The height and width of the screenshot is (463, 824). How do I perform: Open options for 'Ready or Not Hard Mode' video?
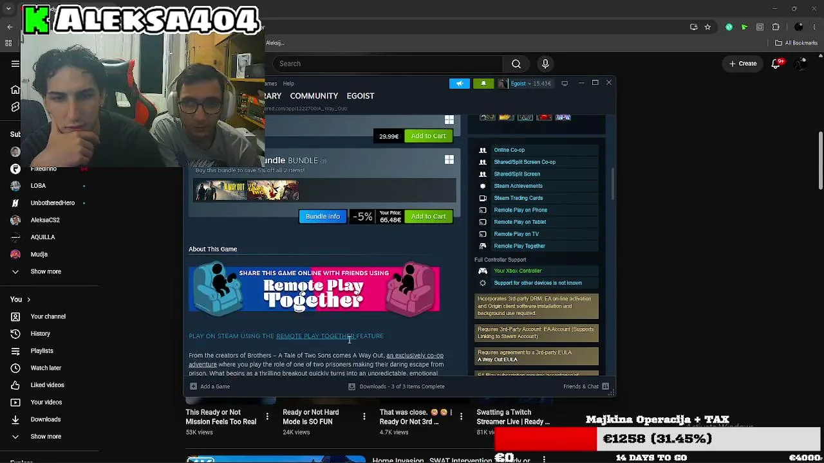(x=364, y=417)
